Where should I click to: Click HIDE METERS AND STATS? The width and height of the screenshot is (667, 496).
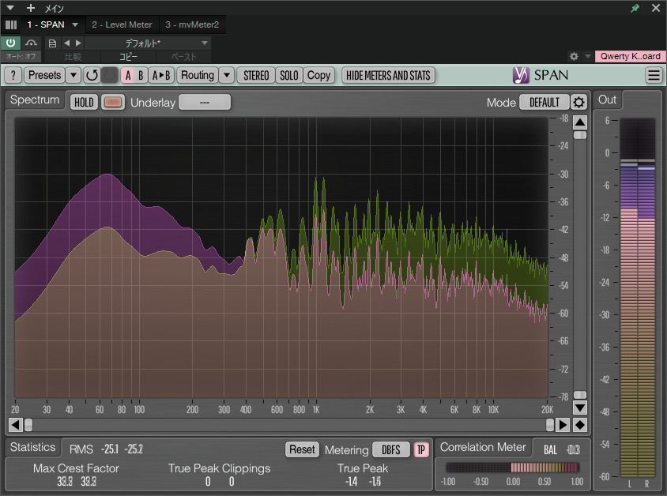[x=388, y=75]
